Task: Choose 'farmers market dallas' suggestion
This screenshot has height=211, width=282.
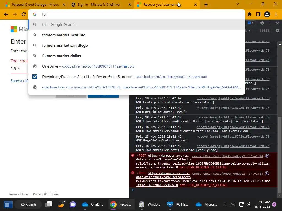Action: [137, 56]
